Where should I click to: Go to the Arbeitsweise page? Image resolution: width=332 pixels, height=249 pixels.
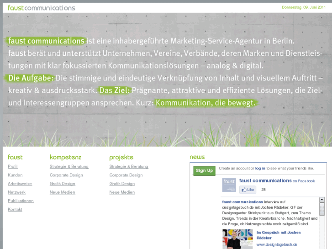coord(20,184)
